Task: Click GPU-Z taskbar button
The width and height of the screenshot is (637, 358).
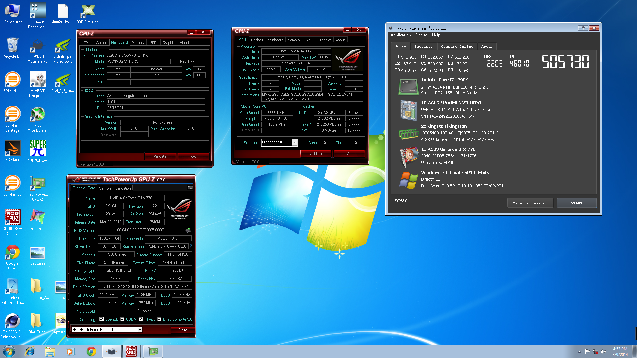Action: (153, 351)
